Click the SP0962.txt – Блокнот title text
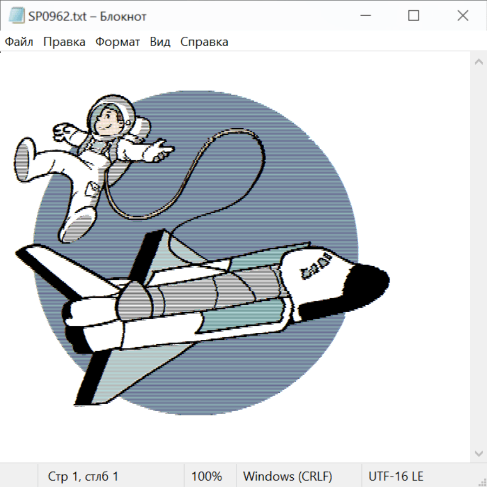The width and height of the screenshot is (487, 487). 87,16
